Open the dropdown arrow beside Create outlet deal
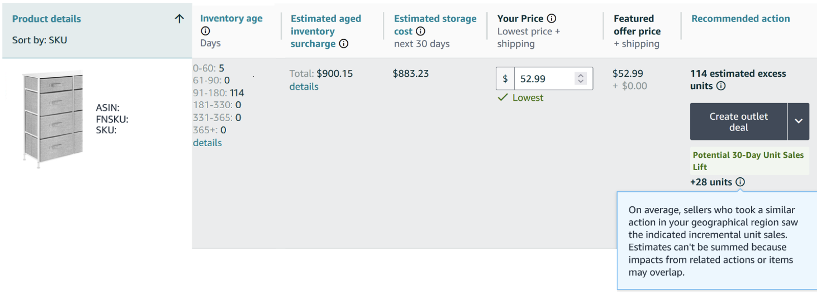 point(798,121)
